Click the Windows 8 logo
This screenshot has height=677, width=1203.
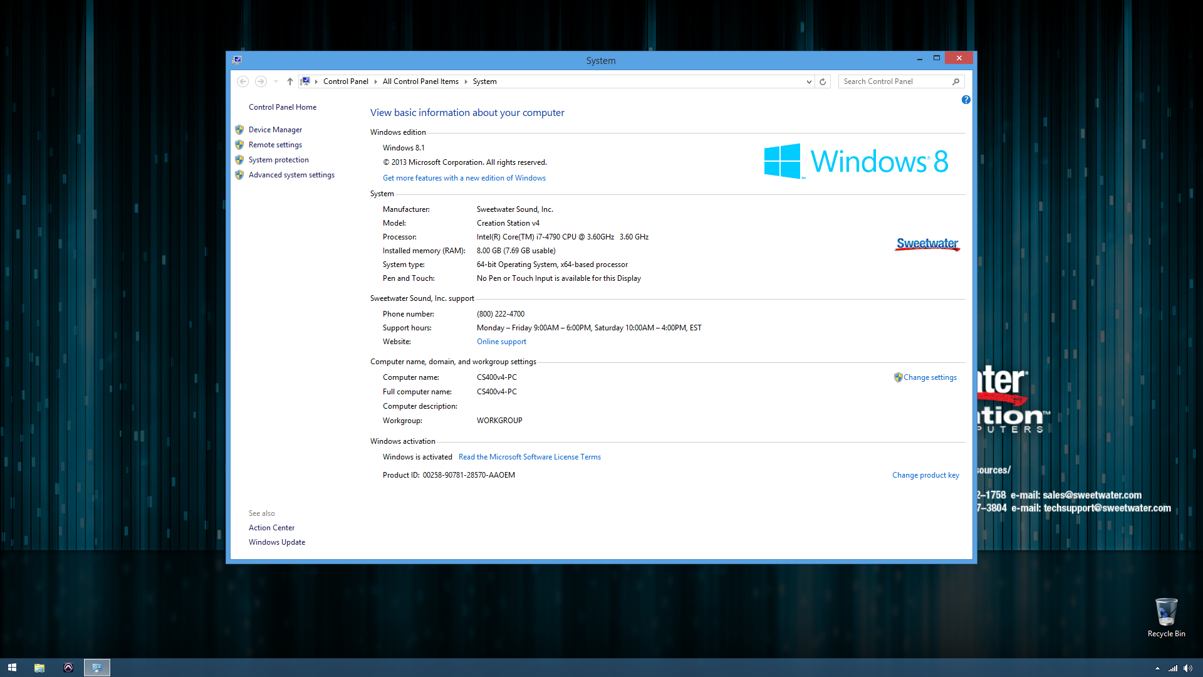tap(856, 161)
